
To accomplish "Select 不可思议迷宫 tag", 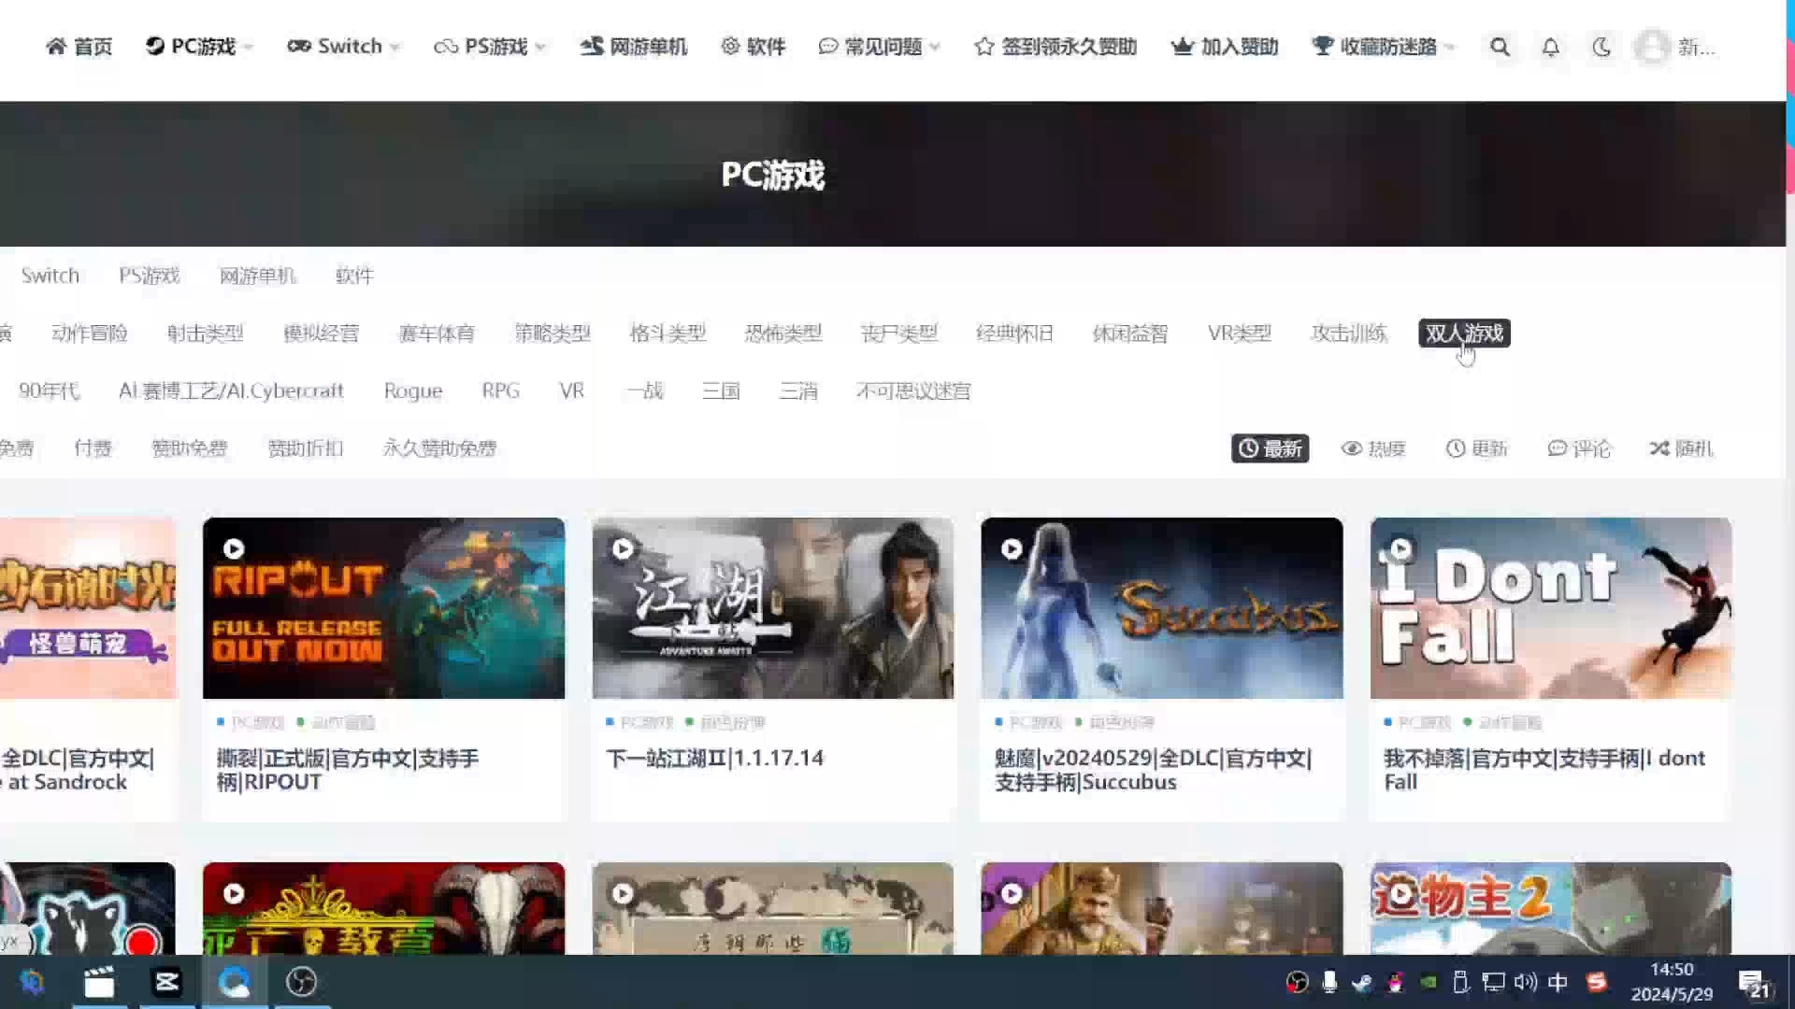I will [x=913, y=391].
